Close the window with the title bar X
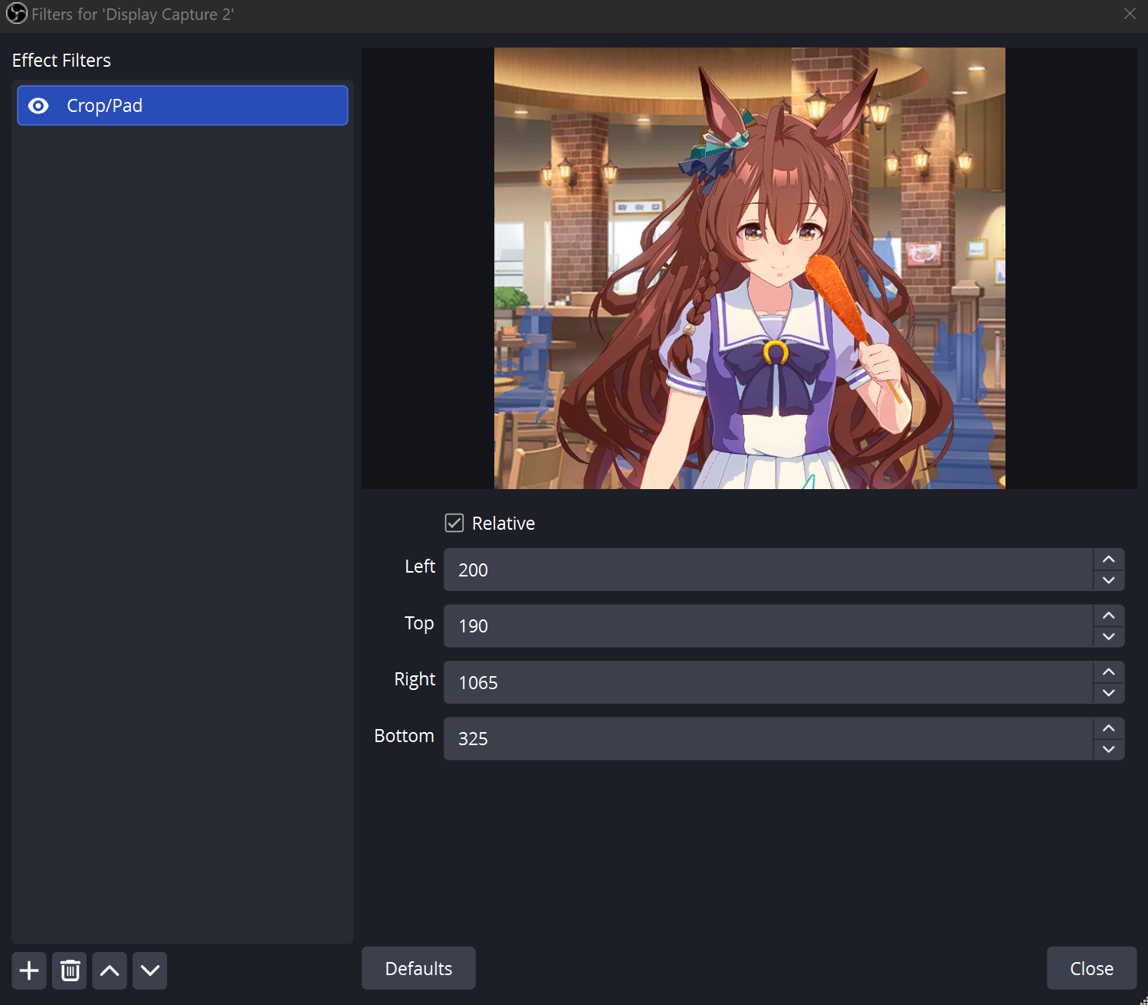 click(1130, 14)
